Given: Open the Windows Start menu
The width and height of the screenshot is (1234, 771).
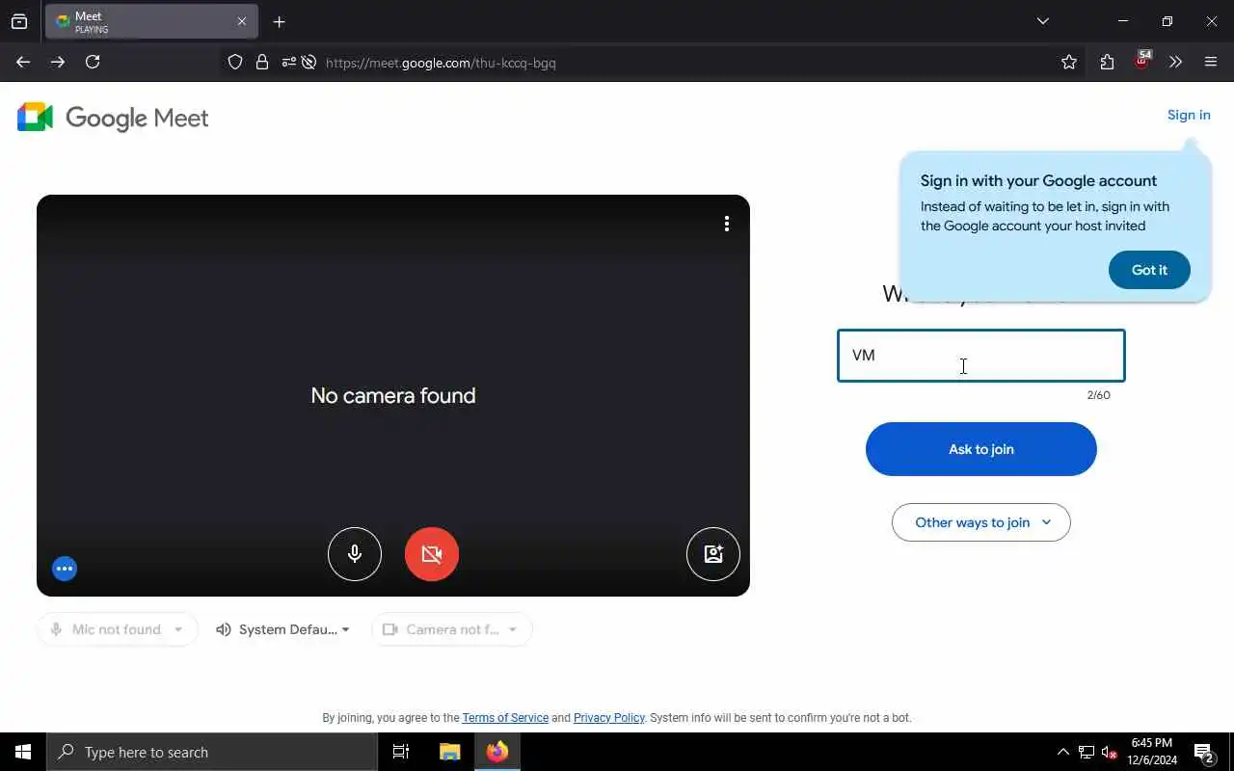Looking at the screenshot, I should [23, 752].
